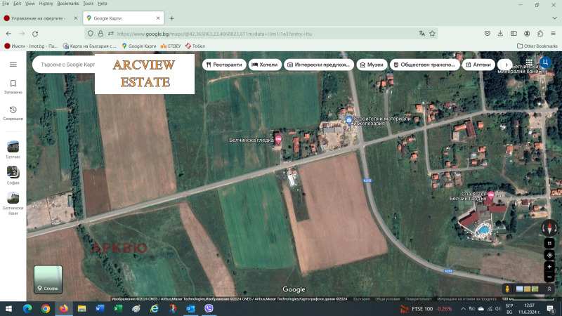Select the Pegman Street View icon
The height and width of the screenshot is (316, 562).
coord(506,289)
